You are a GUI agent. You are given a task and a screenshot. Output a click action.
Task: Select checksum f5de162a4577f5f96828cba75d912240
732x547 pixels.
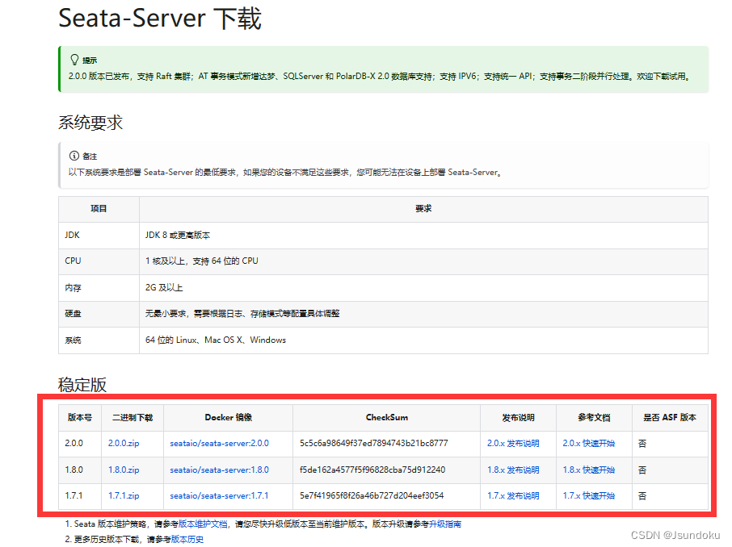372,470
